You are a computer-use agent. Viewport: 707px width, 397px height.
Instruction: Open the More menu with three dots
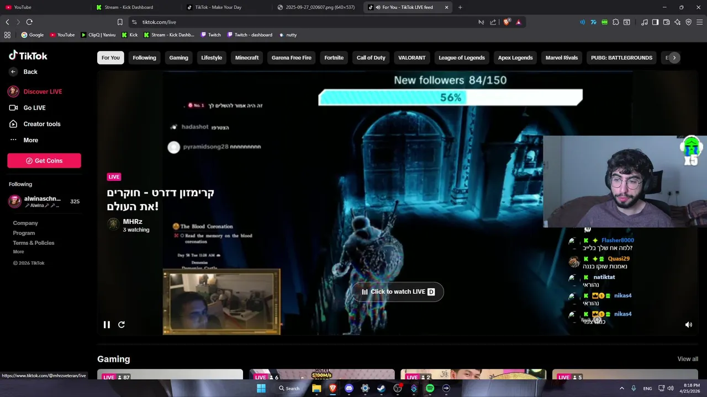coord(24,140)
